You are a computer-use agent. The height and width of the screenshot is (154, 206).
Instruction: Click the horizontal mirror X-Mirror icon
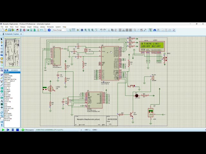coord(2,122)
